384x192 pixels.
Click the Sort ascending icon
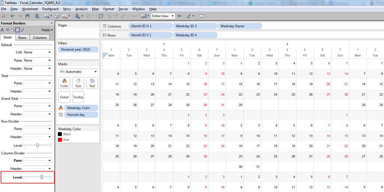pyautogui.click(x=109, y=16)
